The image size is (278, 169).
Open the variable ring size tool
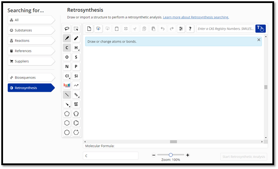point(76,132)
